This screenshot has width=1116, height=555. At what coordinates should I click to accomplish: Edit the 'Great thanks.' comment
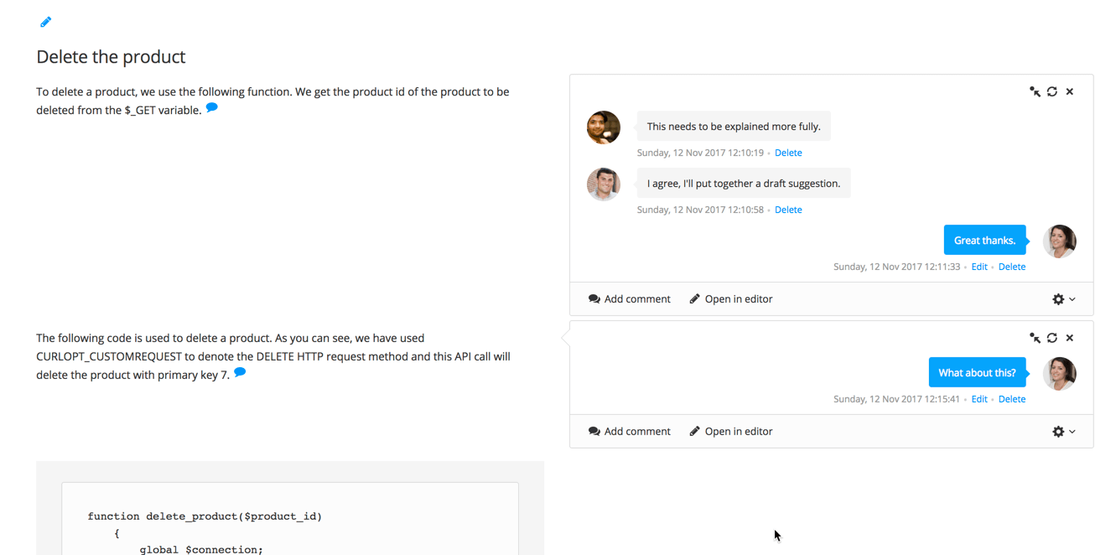[979, 266]
